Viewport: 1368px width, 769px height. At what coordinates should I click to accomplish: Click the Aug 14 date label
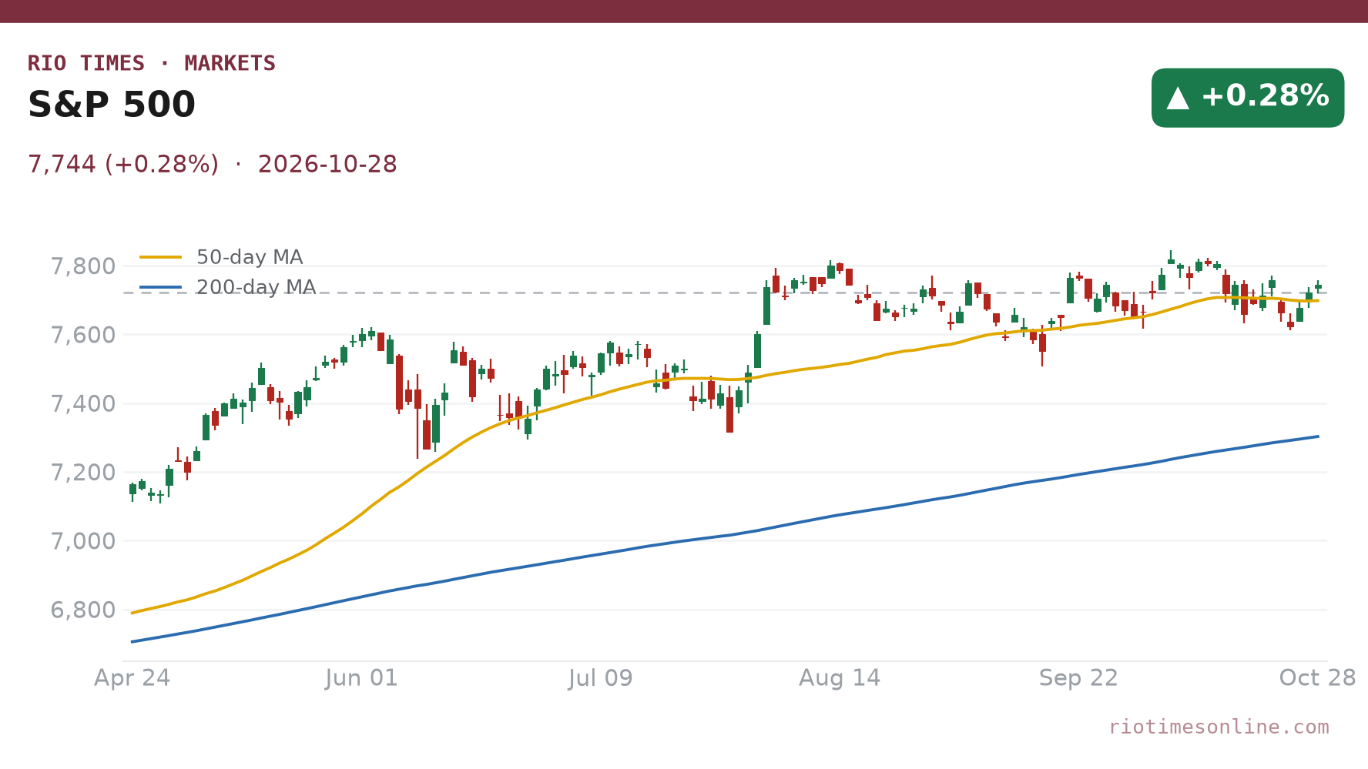840,678
